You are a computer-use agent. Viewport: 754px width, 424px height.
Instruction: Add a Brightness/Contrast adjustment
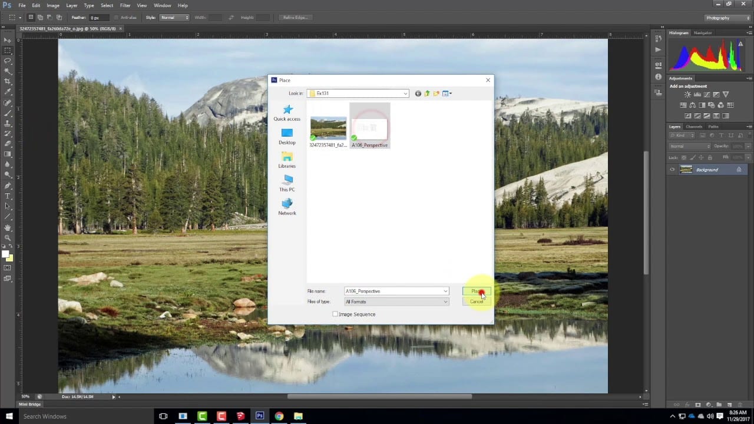point(688,95)
